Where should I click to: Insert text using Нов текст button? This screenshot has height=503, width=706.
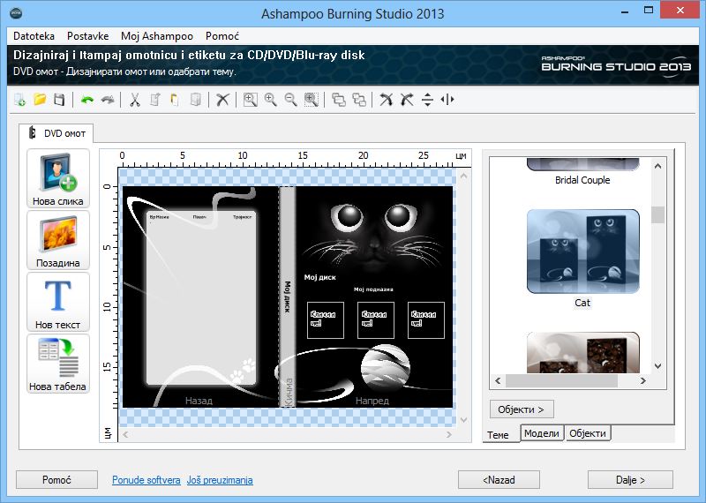[x=58, y=303]
